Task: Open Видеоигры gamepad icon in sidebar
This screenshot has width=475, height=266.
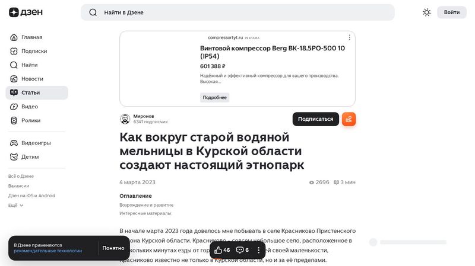Action: pyautogui.click(x=14, y=143)
